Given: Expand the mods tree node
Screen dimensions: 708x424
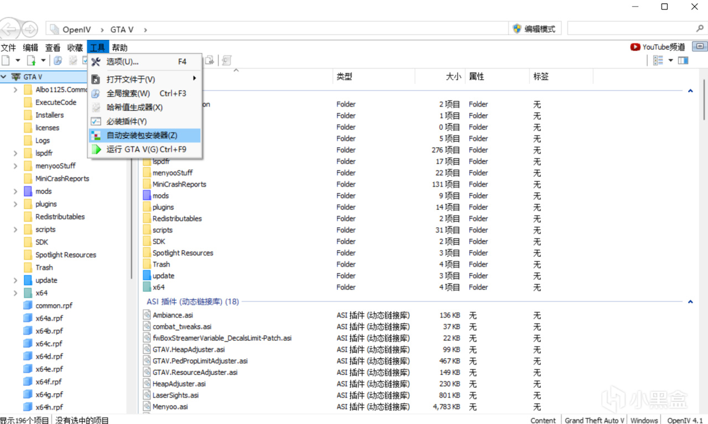Looking at the screenshot, I should click(x=15, y=192).
